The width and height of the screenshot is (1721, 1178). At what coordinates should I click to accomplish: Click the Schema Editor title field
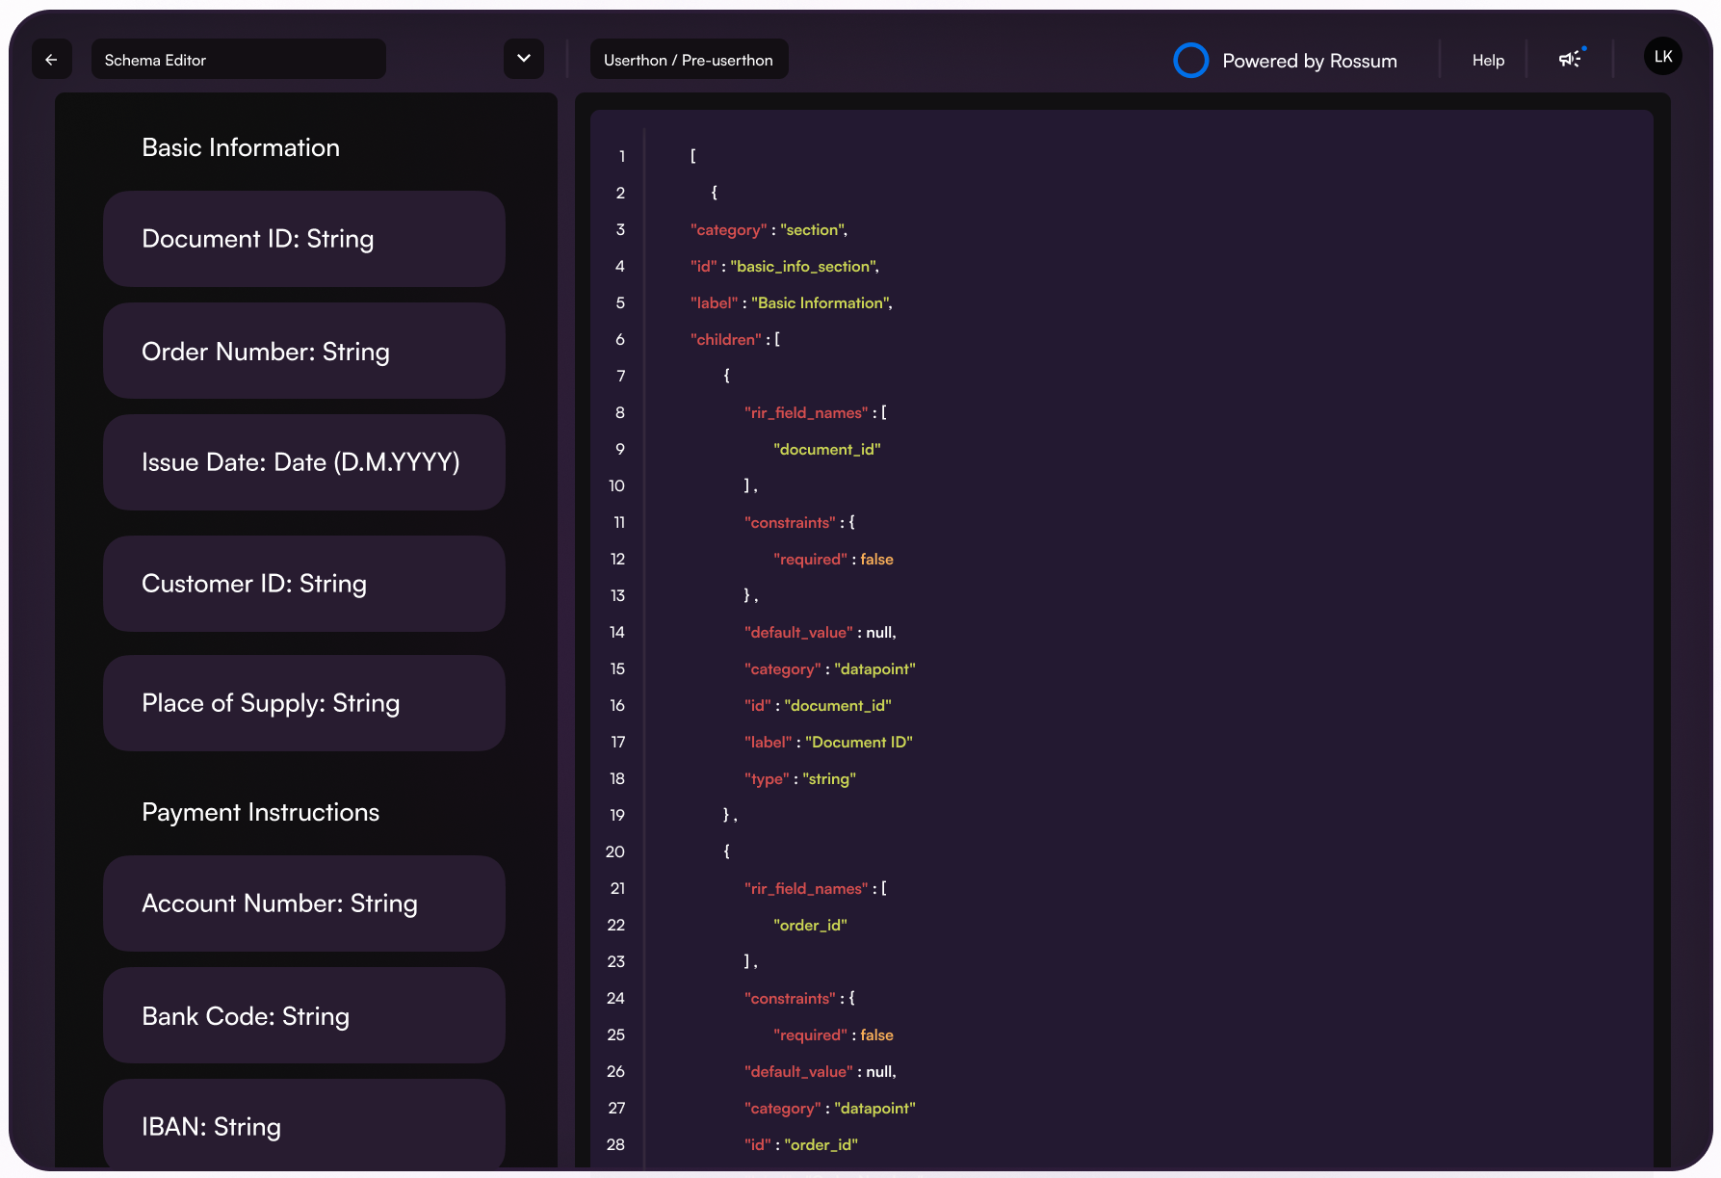click(x=239, y=60)
